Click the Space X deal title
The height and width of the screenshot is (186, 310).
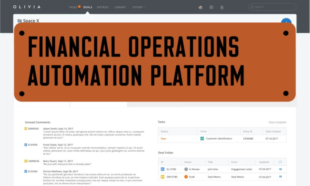coord(31,21)
